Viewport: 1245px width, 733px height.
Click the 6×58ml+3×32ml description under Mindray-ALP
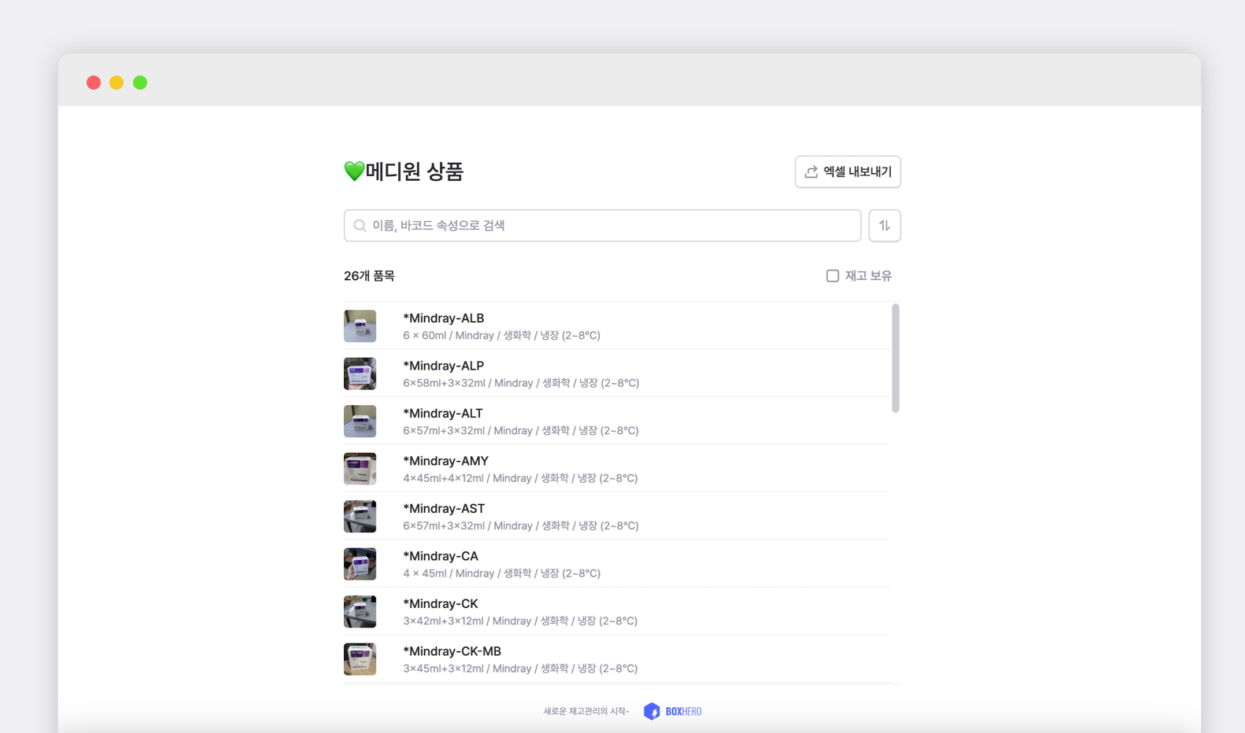click(521, 383)
